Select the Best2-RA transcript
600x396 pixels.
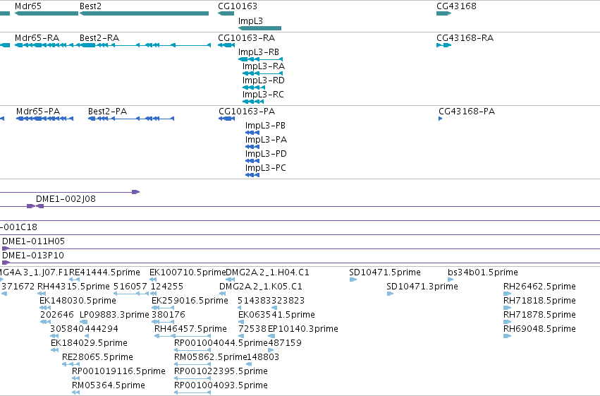(x=145, y=45)
